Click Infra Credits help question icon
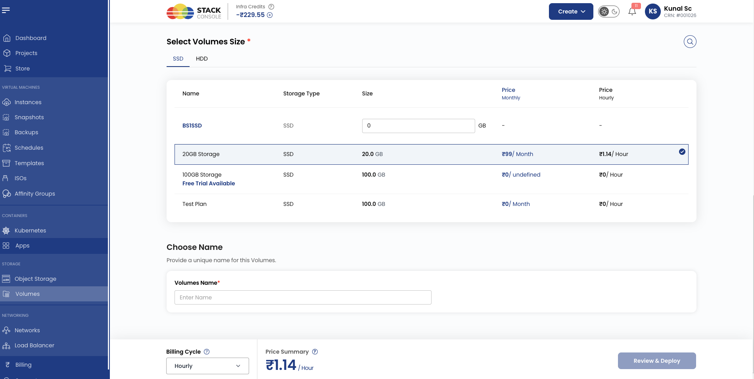The width and height of the screenshot is (754, 379). pyautogui.click(x=271, y=7)
